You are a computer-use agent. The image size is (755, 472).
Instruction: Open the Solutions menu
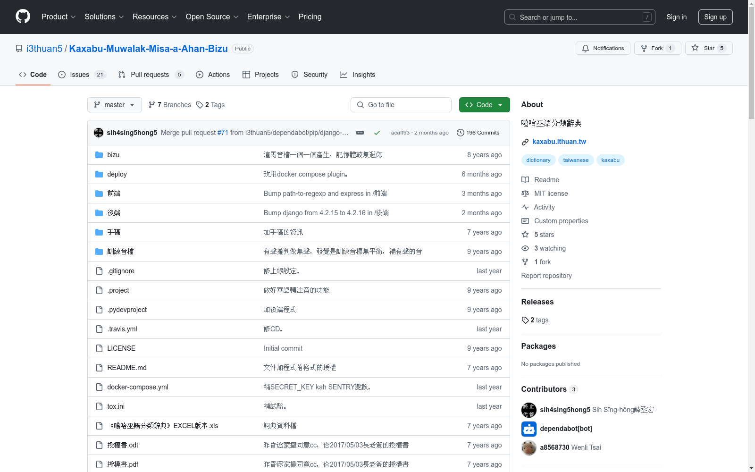(104, 17)
